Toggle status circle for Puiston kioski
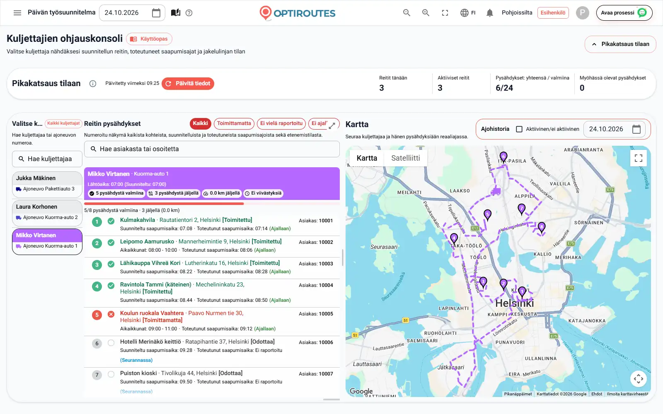Image resolution: width=663 pixels, height=414 pixels. [111, 374]
